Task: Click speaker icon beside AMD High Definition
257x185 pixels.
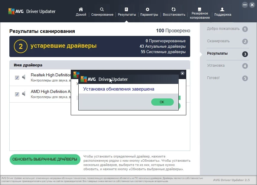Action: coord(24,94)
